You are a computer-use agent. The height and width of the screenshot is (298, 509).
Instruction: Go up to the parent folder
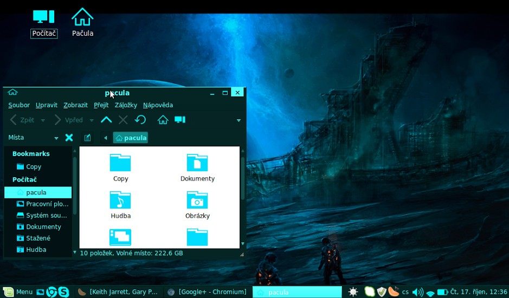[106, 120]
